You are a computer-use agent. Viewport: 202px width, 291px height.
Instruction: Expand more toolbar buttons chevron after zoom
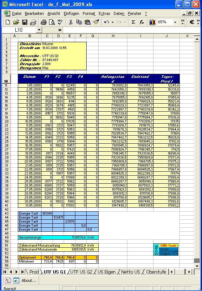[182, 22]
